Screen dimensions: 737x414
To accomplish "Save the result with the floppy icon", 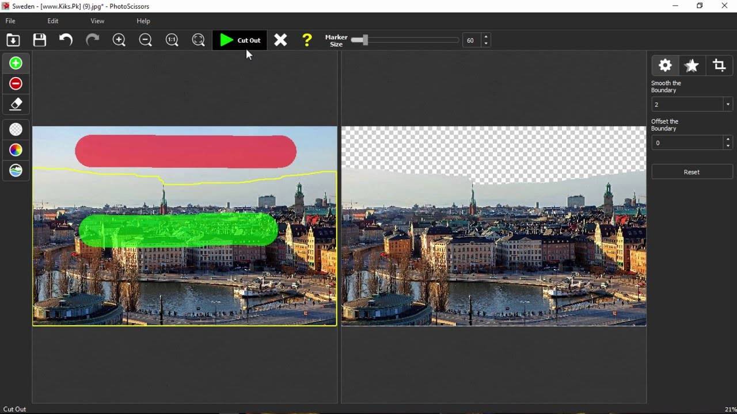I will [39, 40].
